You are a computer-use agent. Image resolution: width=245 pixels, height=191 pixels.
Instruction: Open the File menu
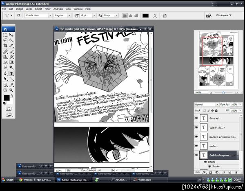click(4, 9)
